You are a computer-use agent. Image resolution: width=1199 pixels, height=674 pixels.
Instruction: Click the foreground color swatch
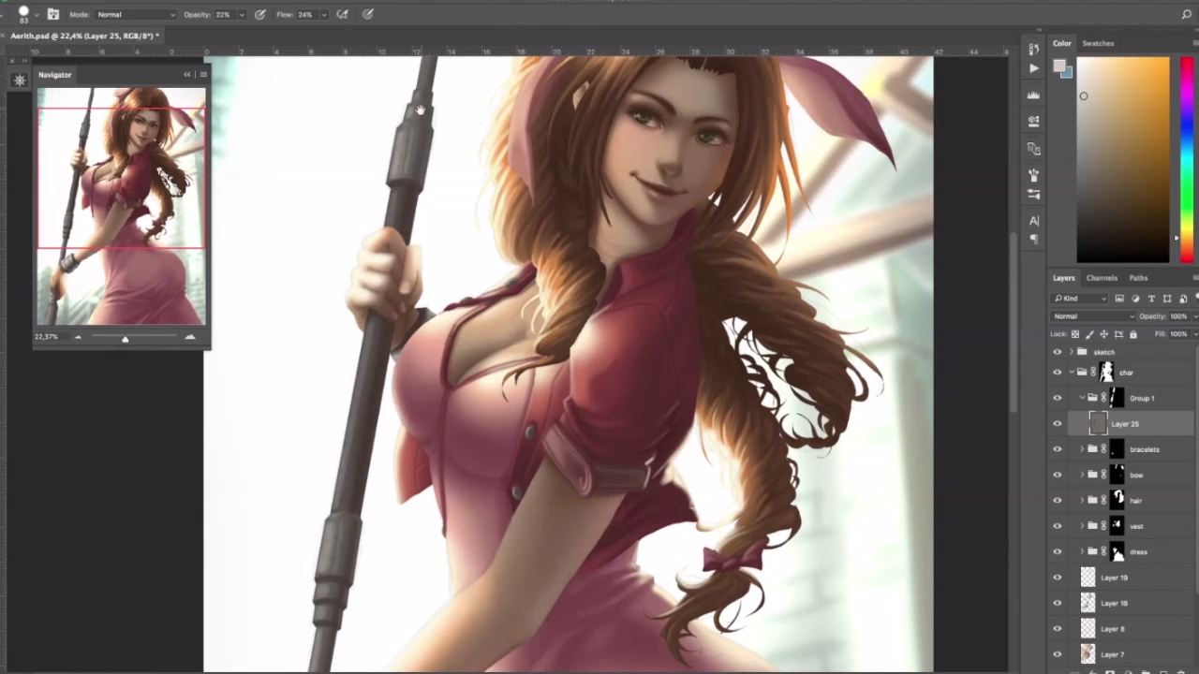click(1058, 66)
